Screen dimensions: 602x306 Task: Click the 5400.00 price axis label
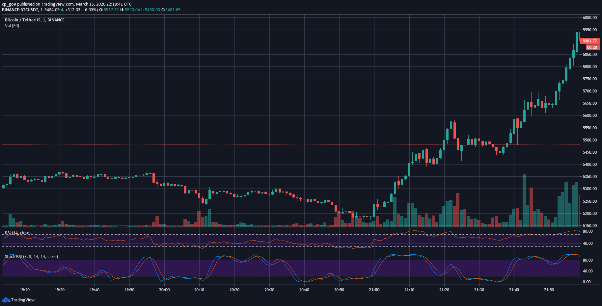pyautogui.click(x=589, y=165)
